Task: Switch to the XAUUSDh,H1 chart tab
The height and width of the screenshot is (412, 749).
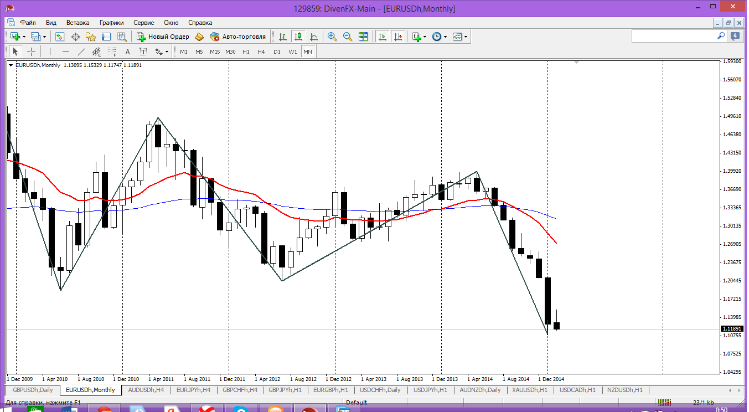Action: [x=529, y=390]
